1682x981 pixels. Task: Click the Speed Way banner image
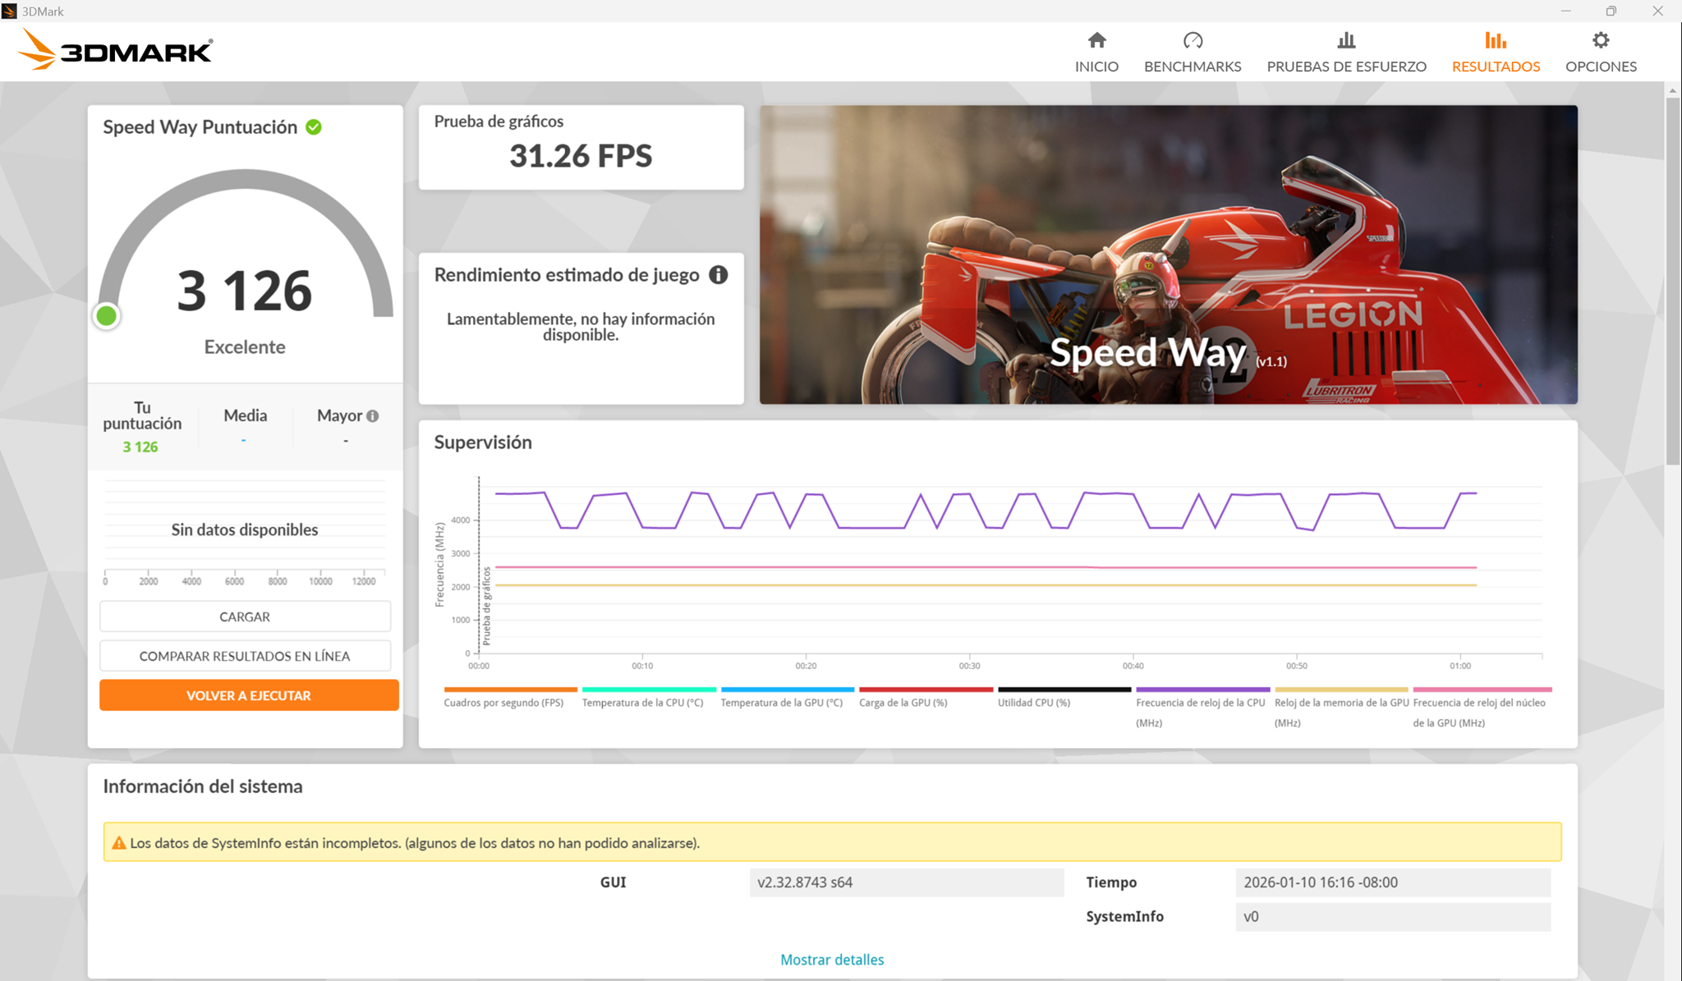tap(1168, 254)
